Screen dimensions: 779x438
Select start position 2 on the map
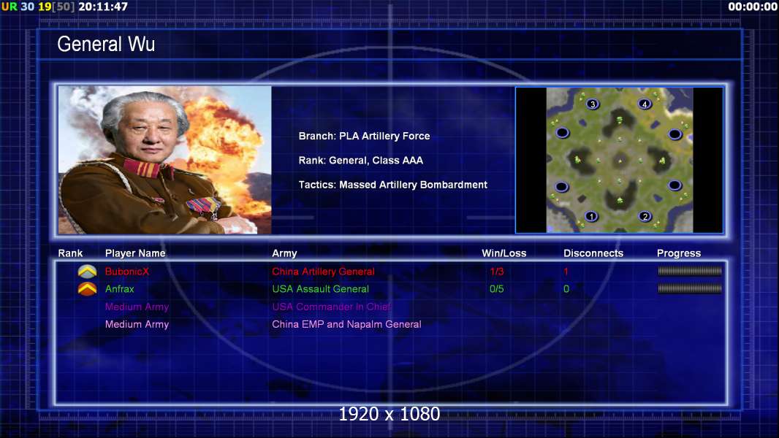point(645,216)
